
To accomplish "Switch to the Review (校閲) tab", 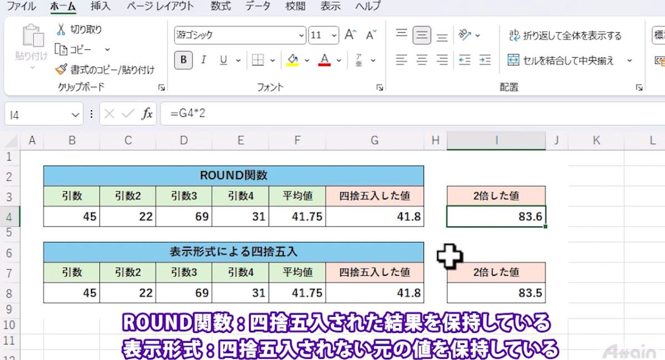I will pyautogui.click(x=295, y=7).
